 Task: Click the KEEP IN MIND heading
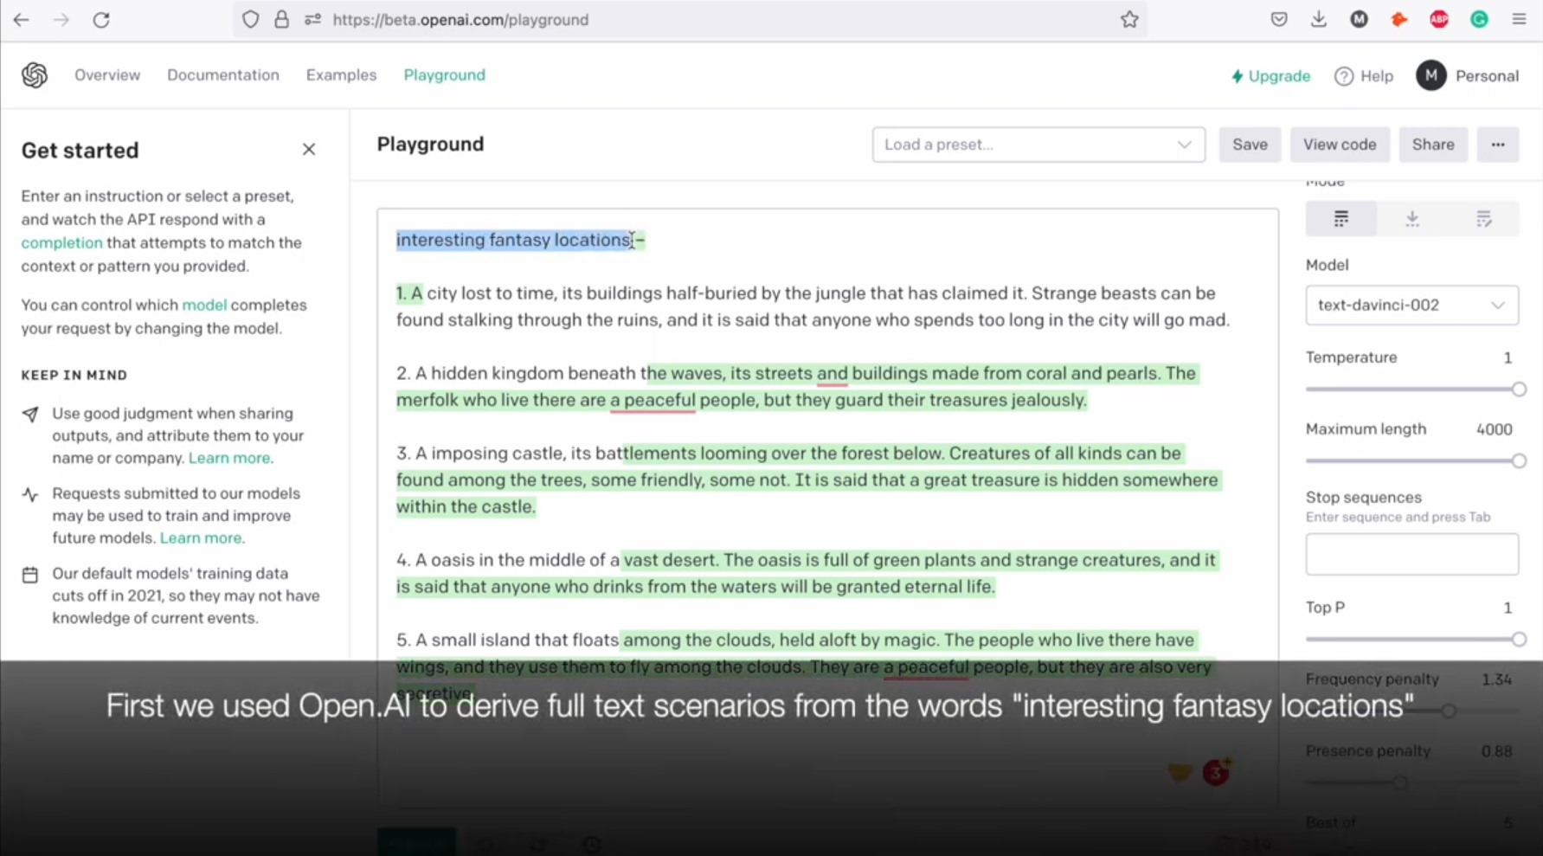pos(74,376)
